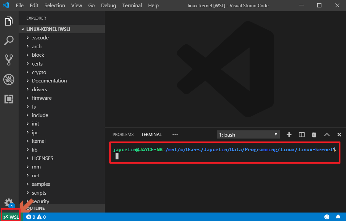Select the ipc folder in explorer
The width and height of the screenshot is (346, 221).
coord(62,132)
